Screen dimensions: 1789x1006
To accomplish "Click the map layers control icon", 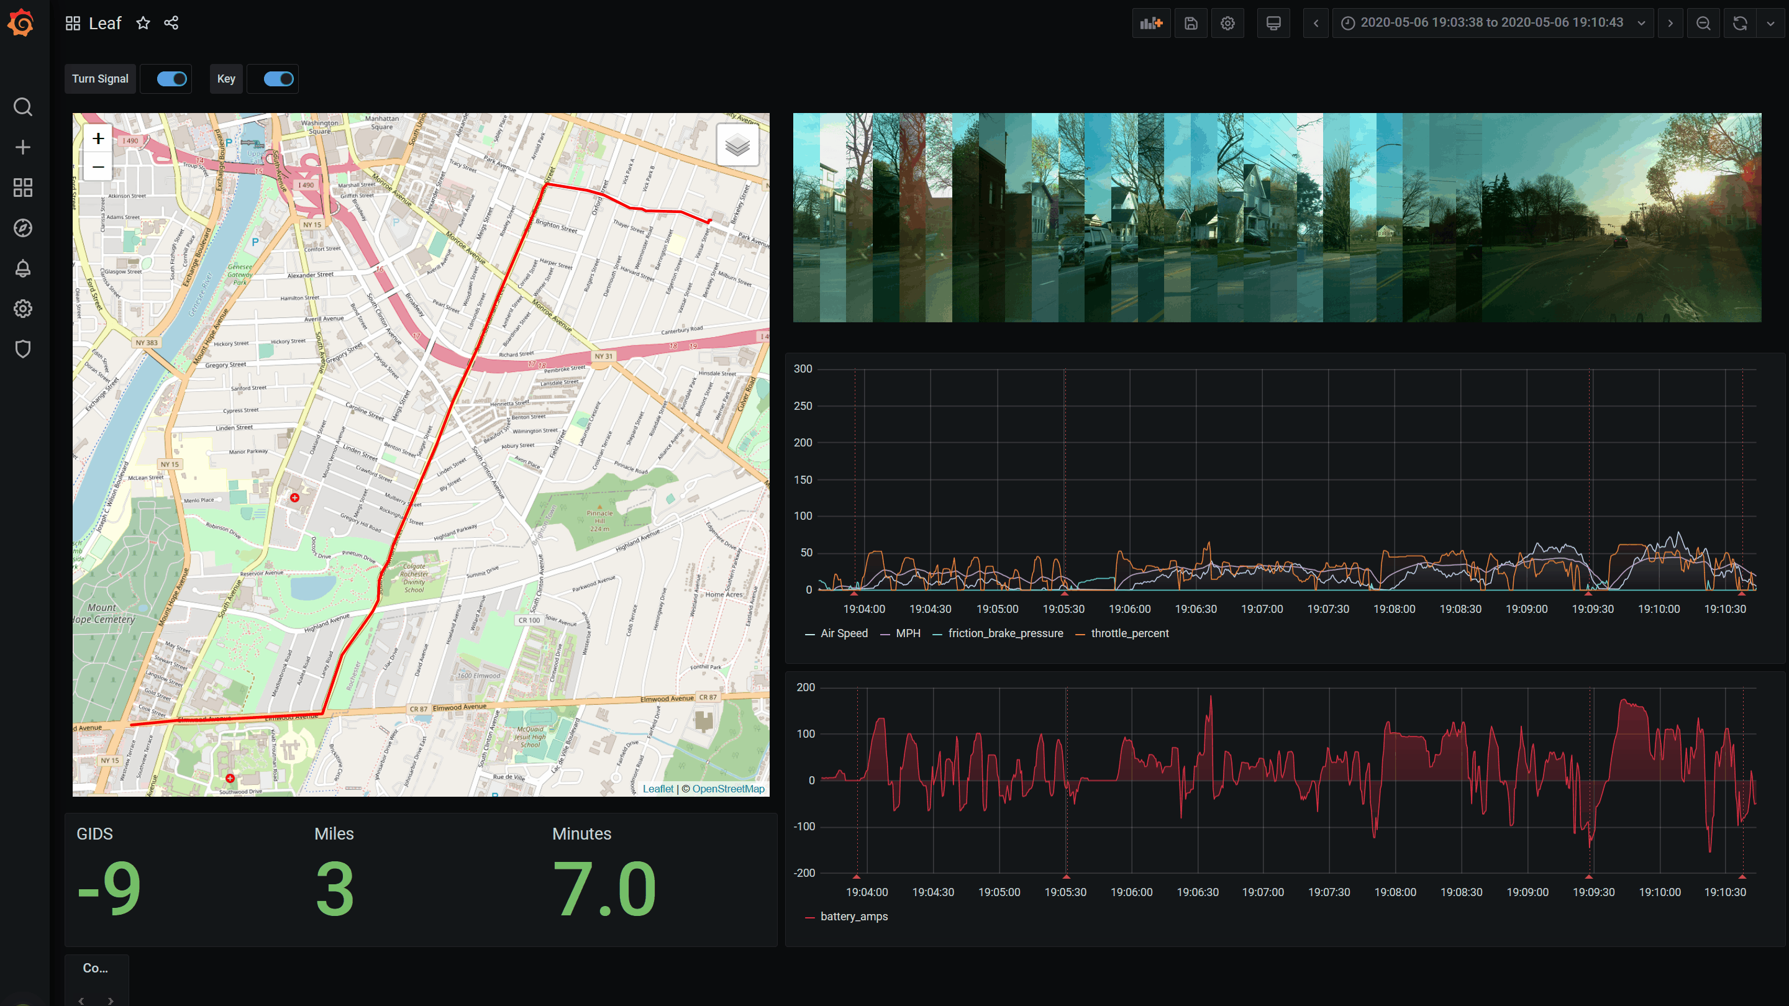I will point(737,145).
